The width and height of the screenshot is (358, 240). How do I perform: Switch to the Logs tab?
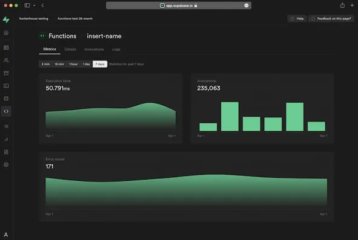(116, 50)
